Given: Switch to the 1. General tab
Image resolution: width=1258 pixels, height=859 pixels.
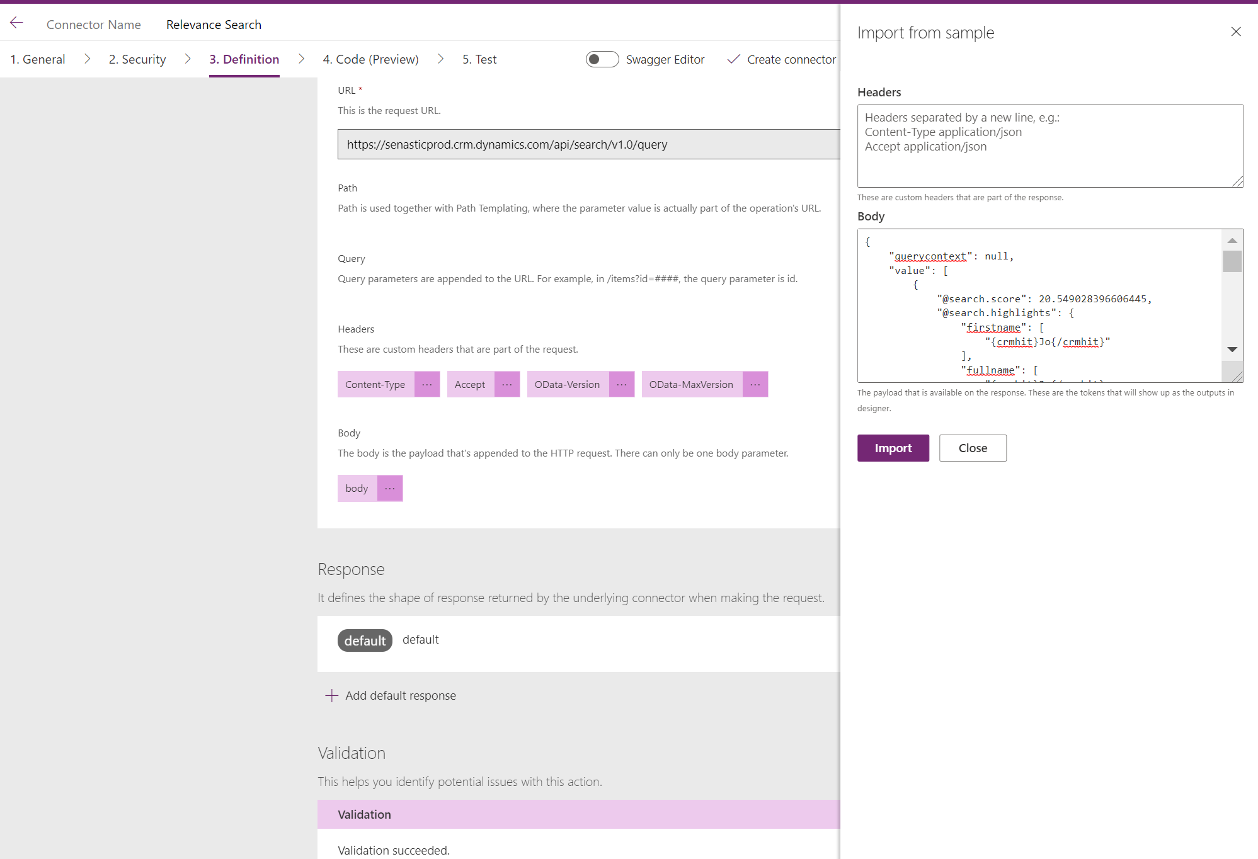Looking at the screenshot, I should 38,59.
